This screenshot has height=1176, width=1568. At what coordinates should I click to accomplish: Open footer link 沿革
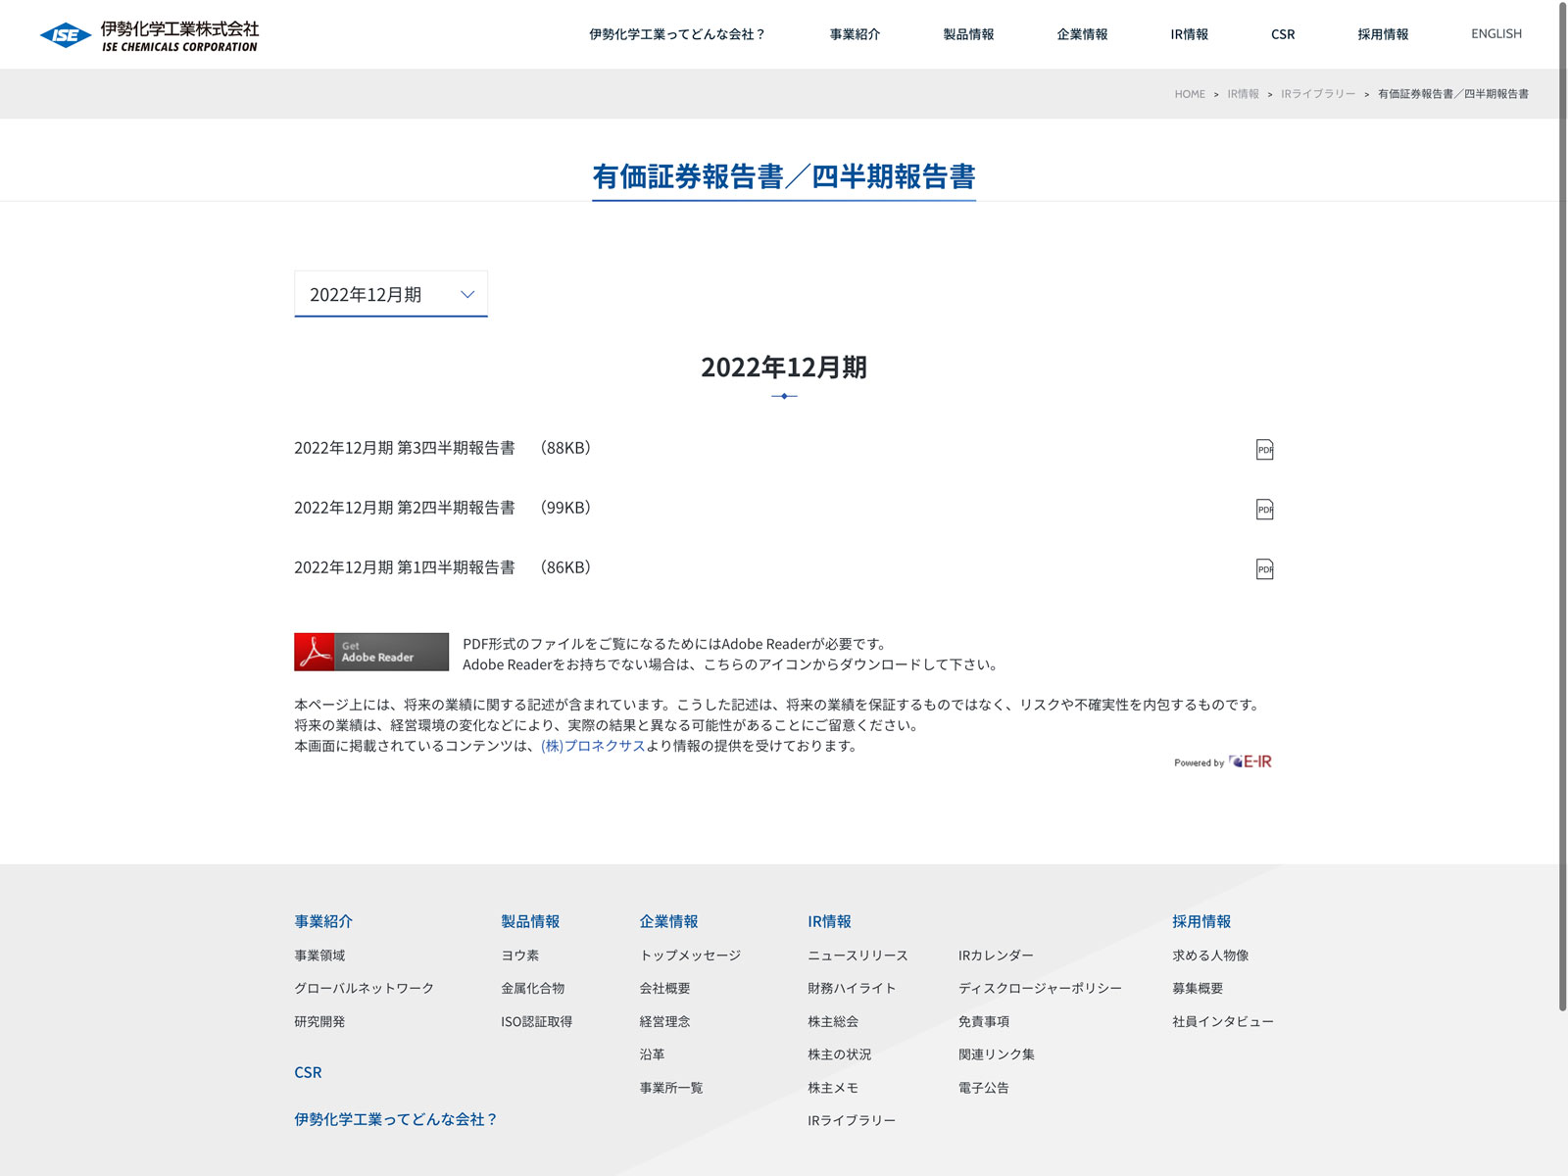[x=652, y=1054]
